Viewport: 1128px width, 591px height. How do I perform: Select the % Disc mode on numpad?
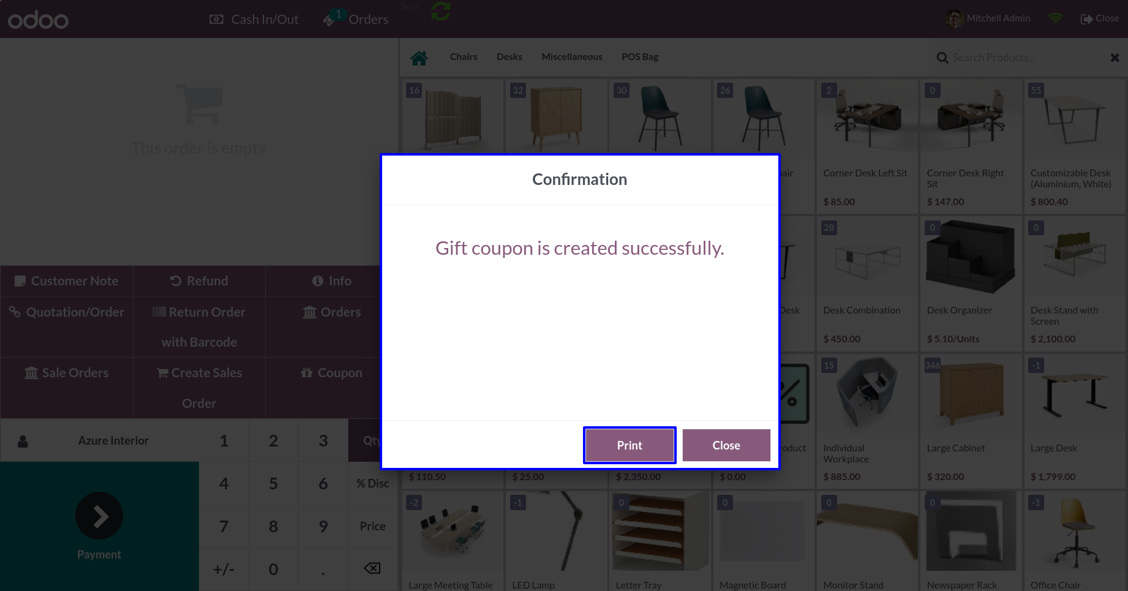pyautogui.click(x=372, y=483)
